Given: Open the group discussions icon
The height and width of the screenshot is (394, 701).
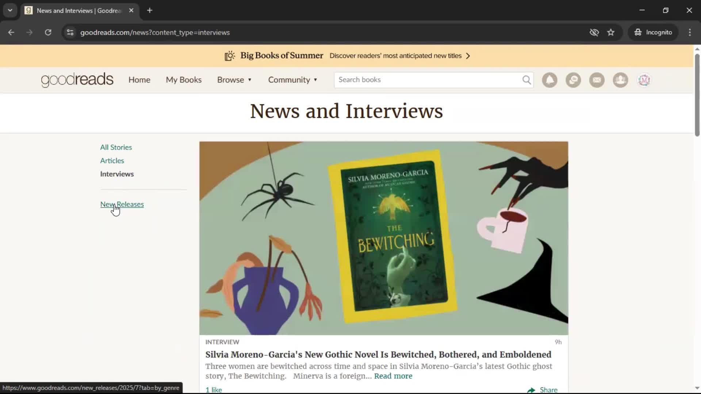Looking at the screenshot, I should [573, 80].
